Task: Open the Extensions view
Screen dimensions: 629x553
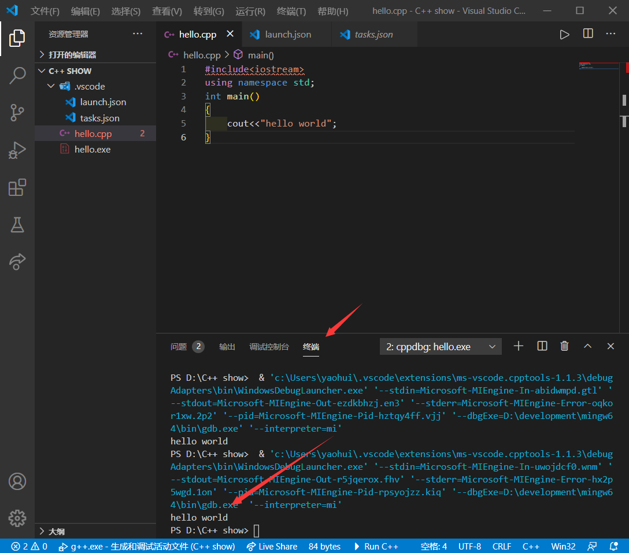Action: [x=17, y=187]
